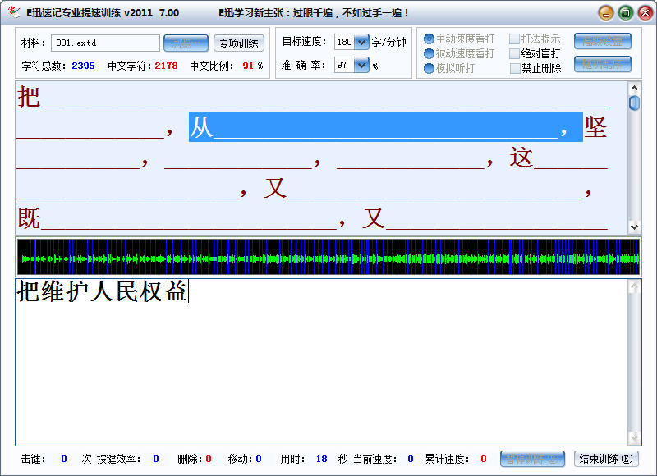Click the 按键效率 label in the status bar
Image resolution: width=657 pixels, height=476 pixels.
[x=118, y=459]
